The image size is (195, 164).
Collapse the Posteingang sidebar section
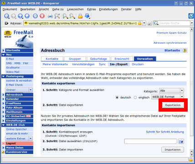3,76
